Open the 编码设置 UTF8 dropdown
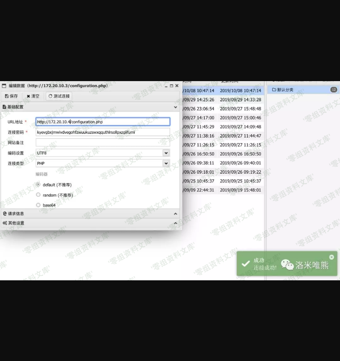Screen dimensions: 340x361 click(166, 153)
